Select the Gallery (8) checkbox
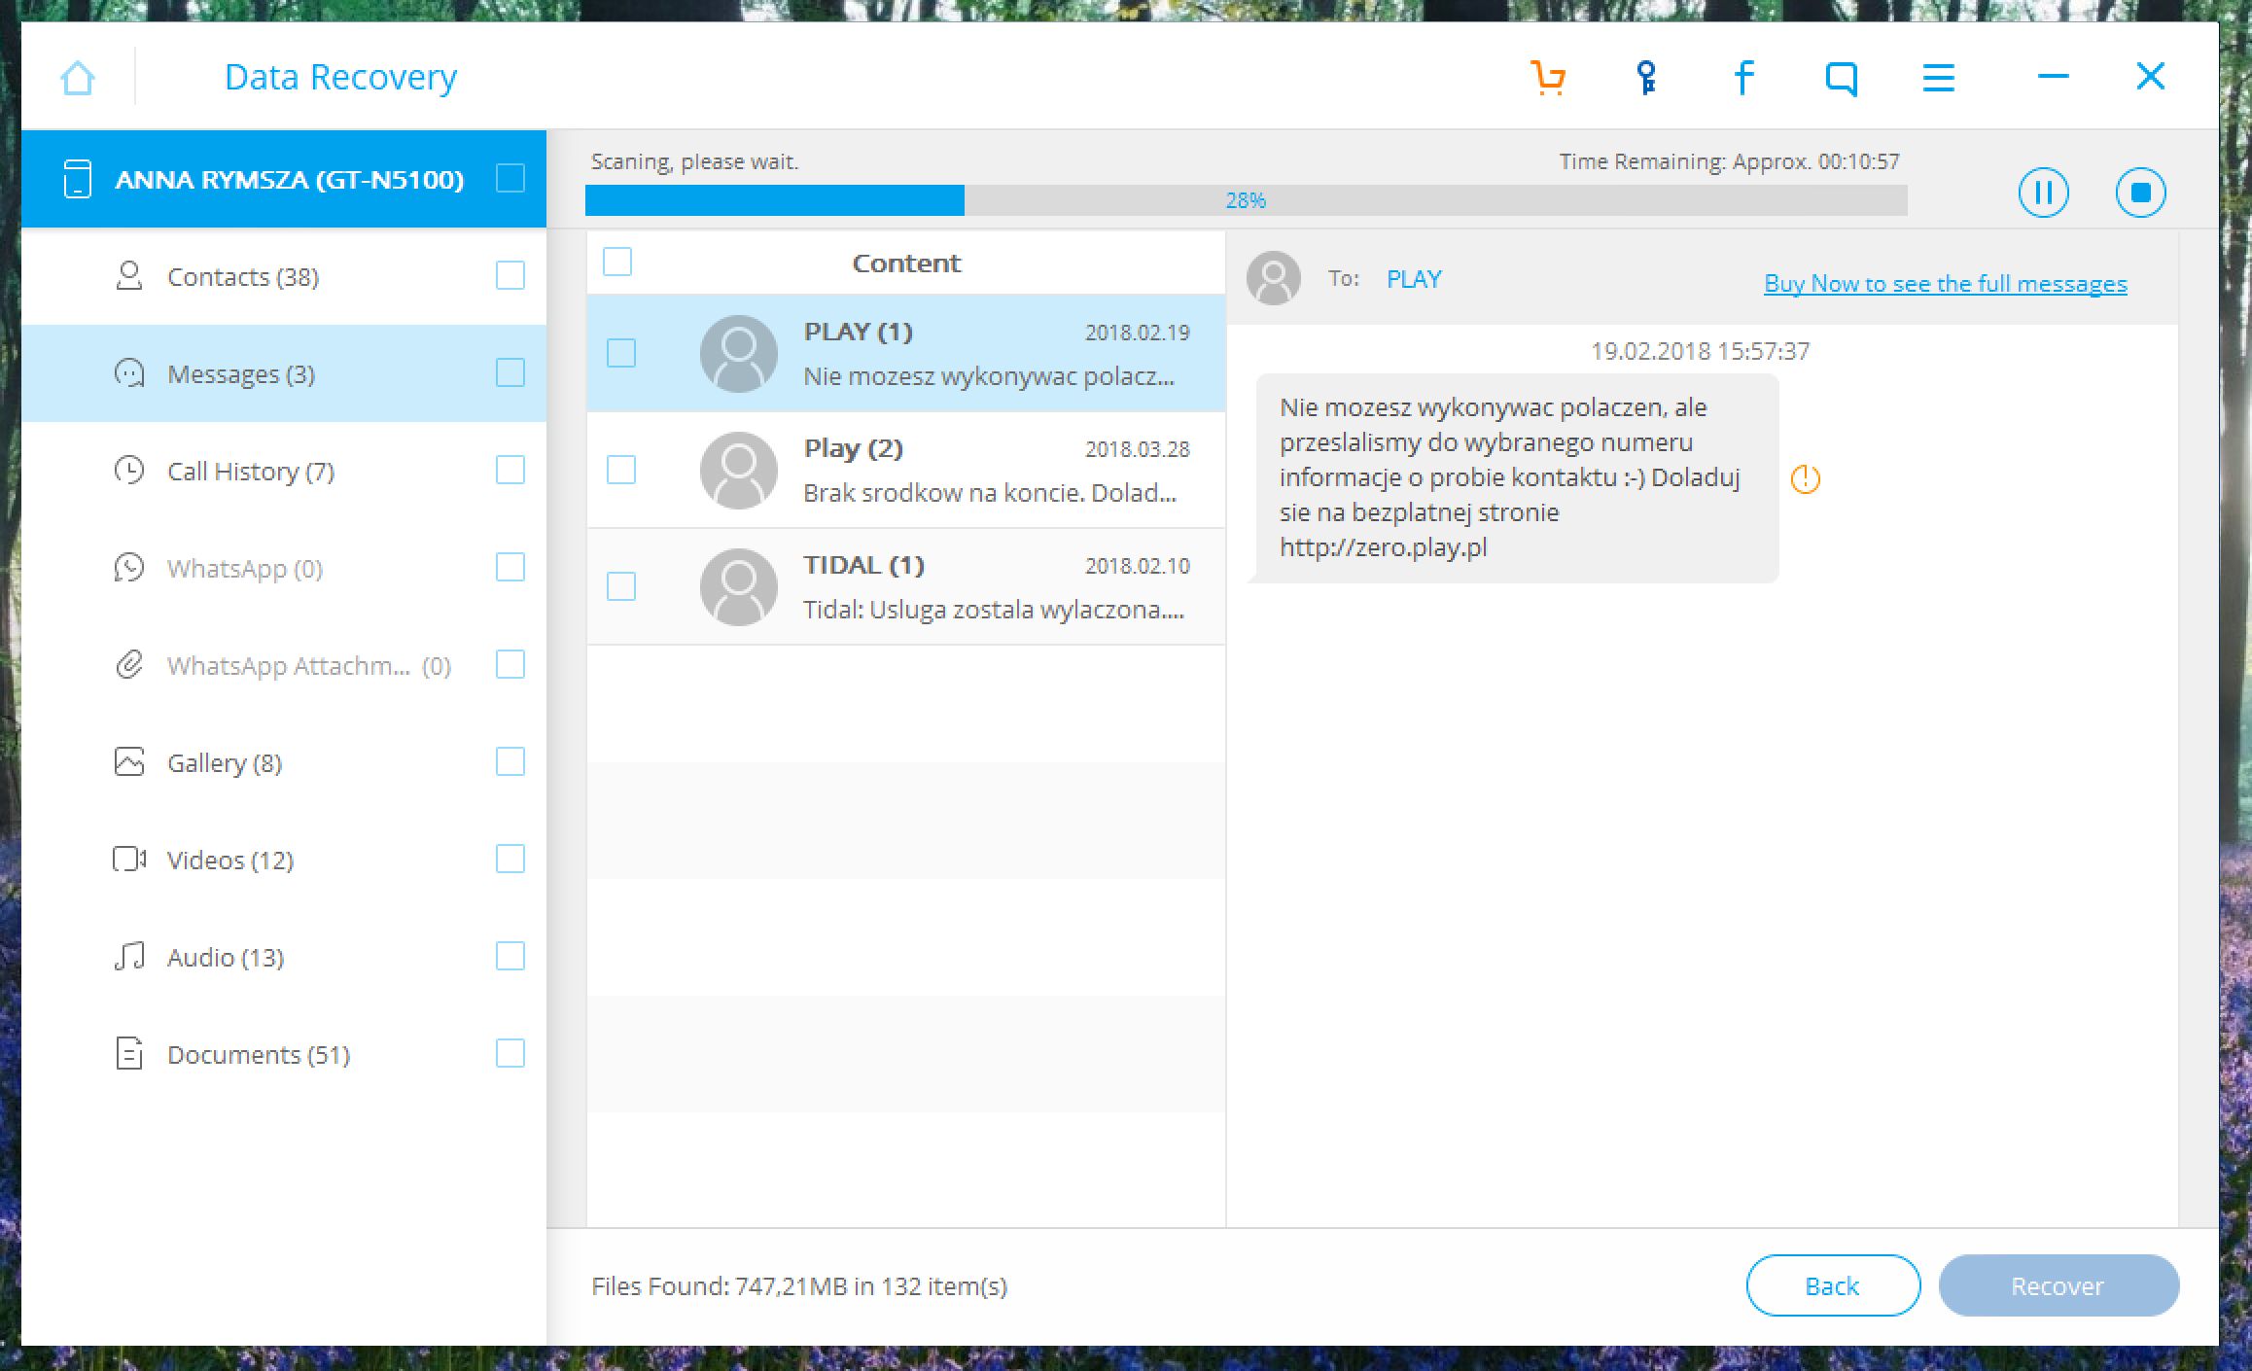Screen dimensions: 2252x1371 [x=510, y=761]
